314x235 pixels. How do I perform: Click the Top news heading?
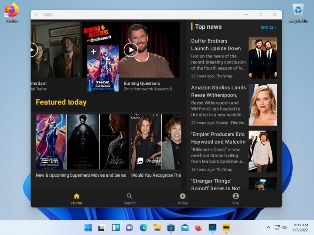pos(208,27)
